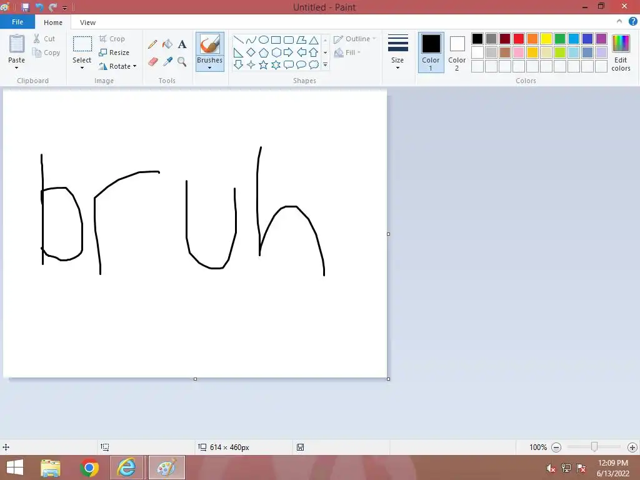640x480 pixels.
Task: Expand the Rotate dropdown menu
Action: (117, 66)
